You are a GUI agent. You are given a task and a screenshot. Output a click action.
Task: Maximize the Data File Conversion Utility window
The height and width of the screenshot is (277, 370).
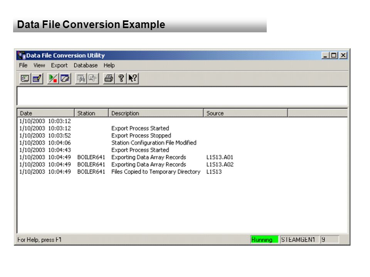coord(334,55)
